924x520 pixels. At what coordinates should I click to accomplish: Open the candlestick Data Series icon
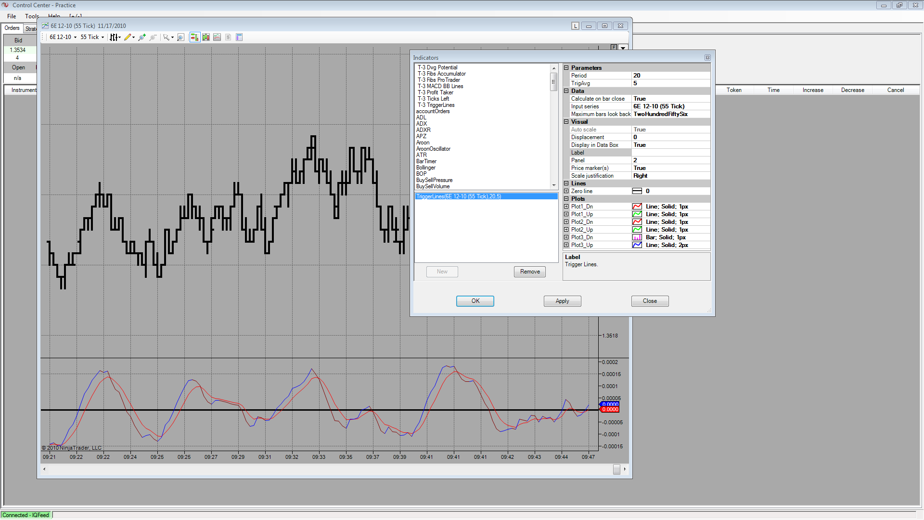pos(206,37)
